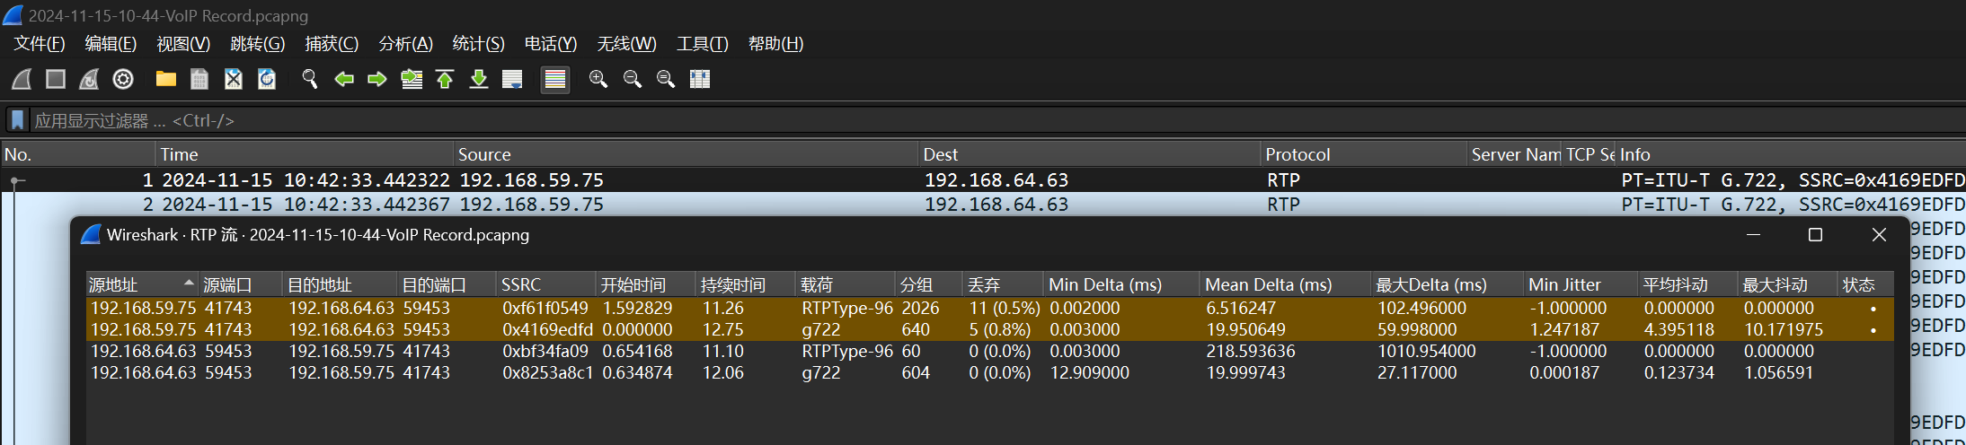
Task: Open capture options gear icon
Action: coord(123,79)
